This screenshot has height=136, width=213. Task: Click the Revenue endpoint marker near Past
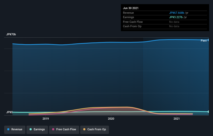pos(208,40)
